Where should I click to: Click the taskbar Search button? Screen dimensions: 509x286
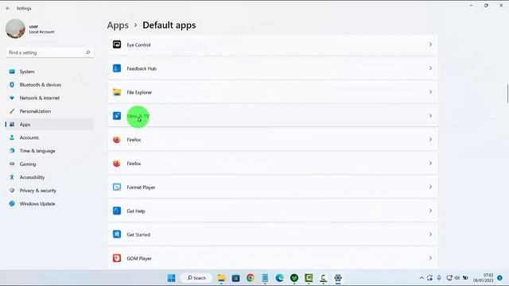click(x=196, y=278)
